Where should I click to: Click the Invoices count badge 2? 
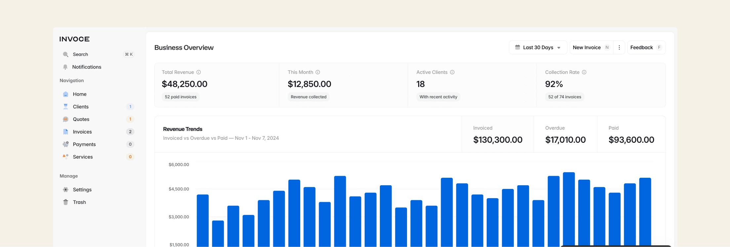(130, 132)
